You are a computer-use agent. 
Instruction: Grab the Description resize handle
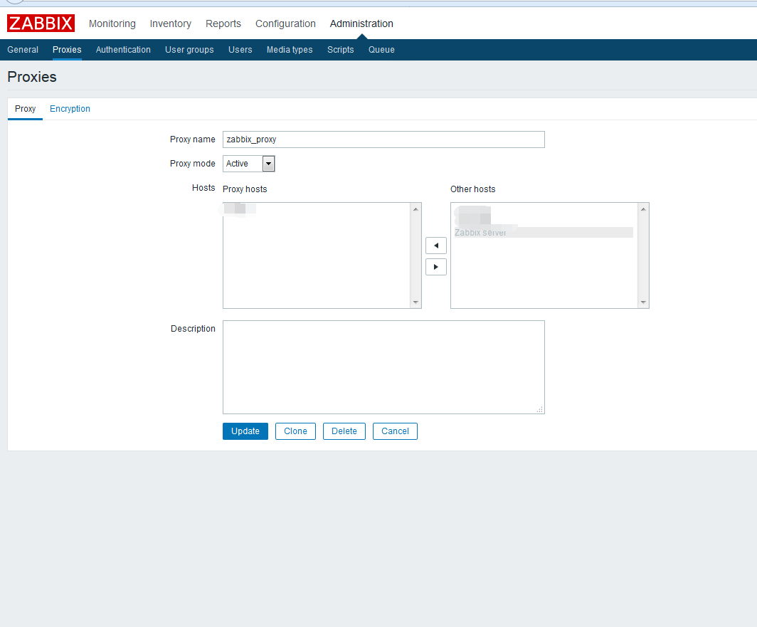tap(540, 409)
